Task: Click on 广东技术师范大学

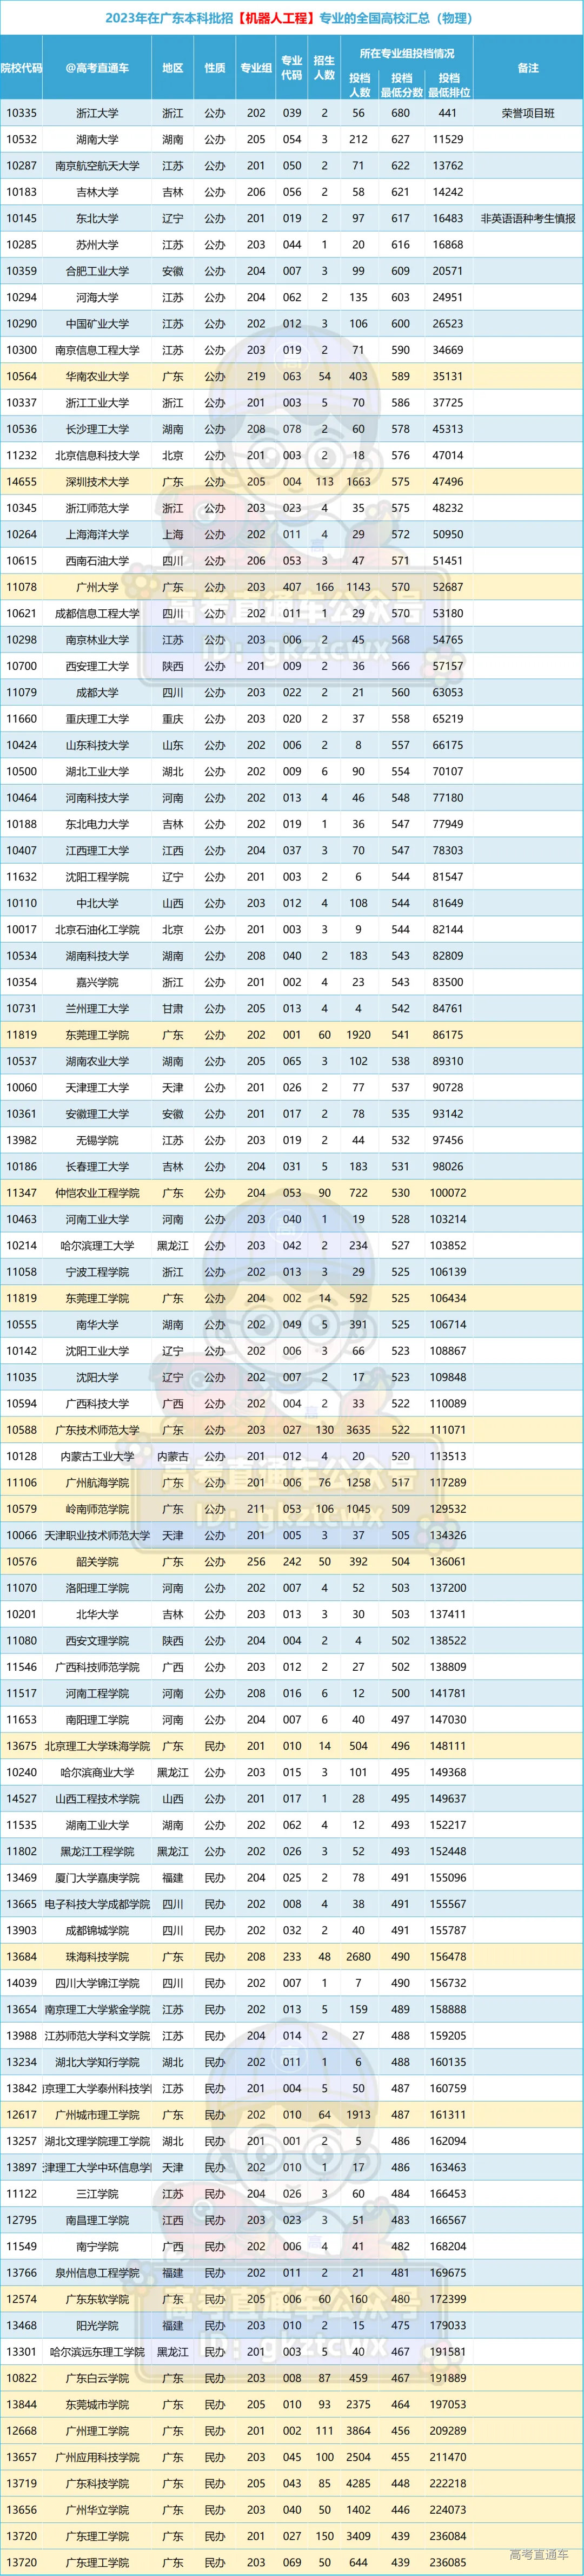Action: 97,1430
